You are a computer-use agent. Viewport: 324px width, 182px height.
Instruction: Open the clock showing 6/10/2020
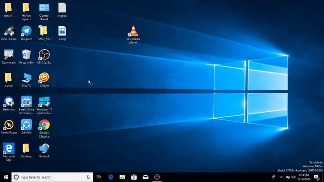click(304, 177)
